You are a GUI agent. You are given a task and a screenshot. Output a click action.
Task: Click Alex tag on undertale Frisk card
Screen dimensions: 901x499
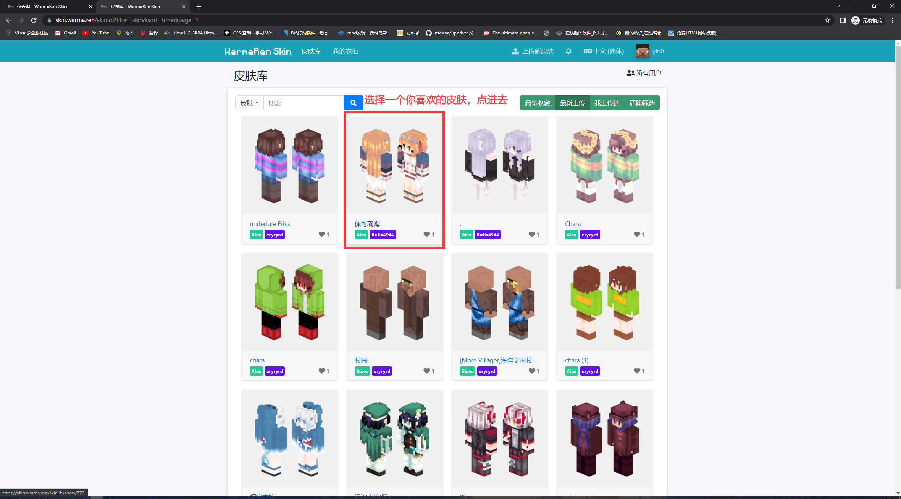point(256,235)
